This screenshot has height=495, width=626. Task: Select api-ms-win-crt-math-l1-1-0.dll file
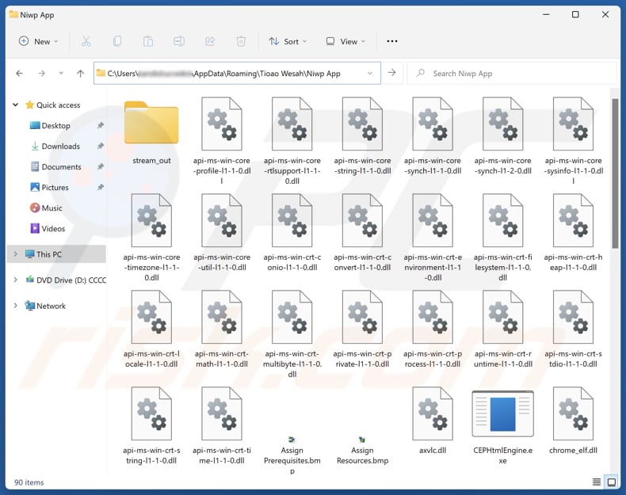(x=222, y=329)
